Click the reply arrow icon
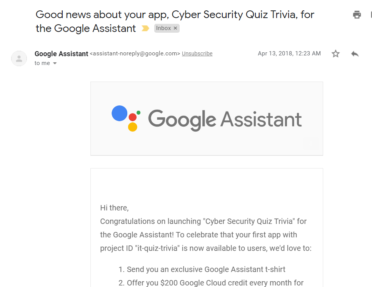The height and width of the screenshot is (287, 372). pyautogui.click(x=355, y=54)
